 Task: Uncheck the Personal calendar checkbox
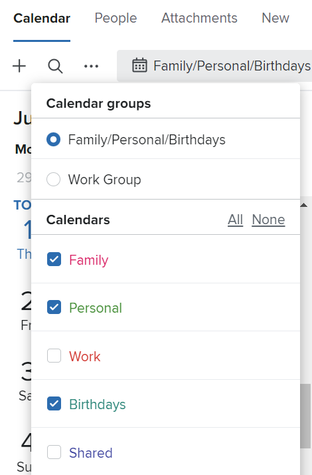(x=54, y=307)
